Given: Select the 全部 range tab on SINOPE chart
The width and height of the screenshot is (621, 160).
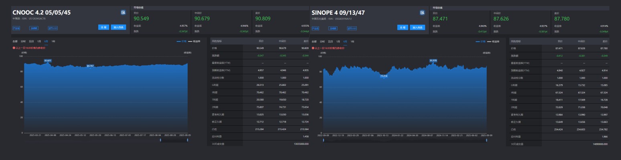Looking at the screenshot, I should (x=314, y=41).
